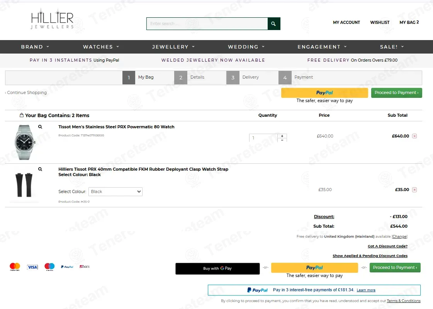Click Welded Jewellery Now Available banner
The height and width of the screenshot is (309, 433).
pyautogui.click(x=213, y=60)
